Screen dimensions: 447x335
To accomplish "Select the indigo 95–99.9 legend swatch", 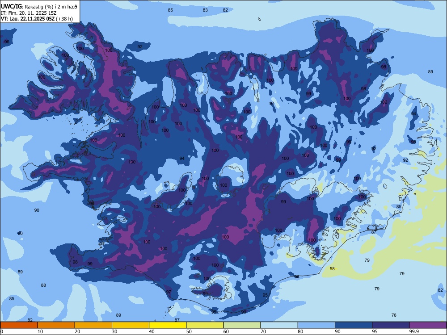I will 391,325.
